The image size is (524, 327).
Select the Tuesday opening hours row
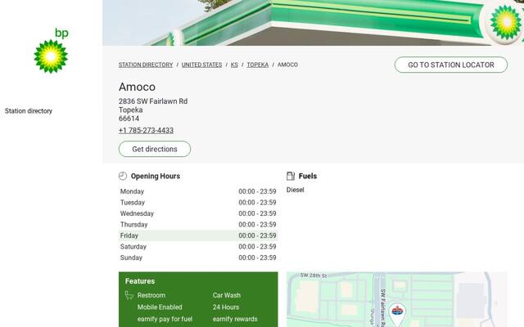click(198, 203)
